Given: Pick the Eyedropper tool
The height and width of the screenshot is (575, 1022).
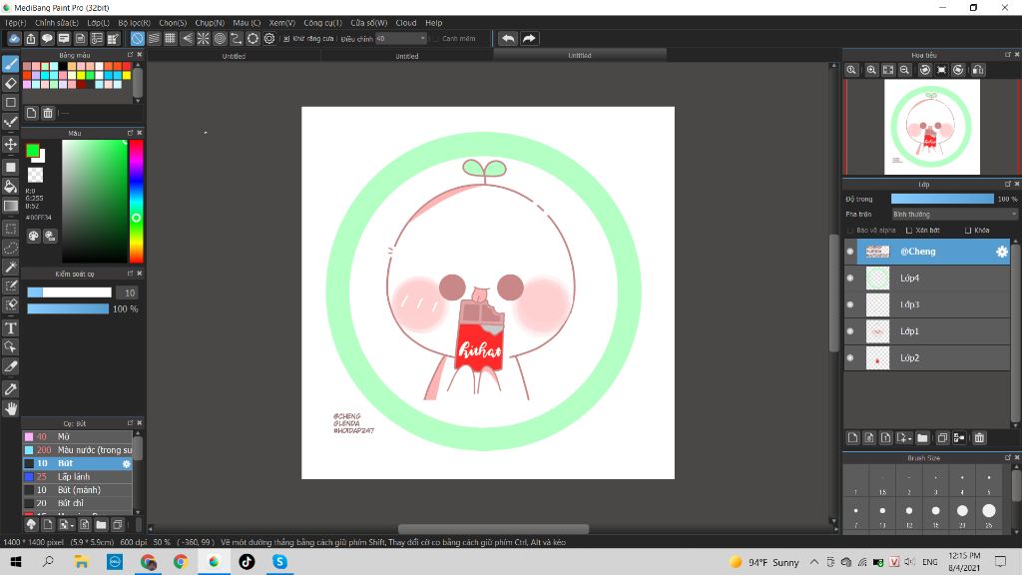Looking at the screenshot, I should 10,389.
